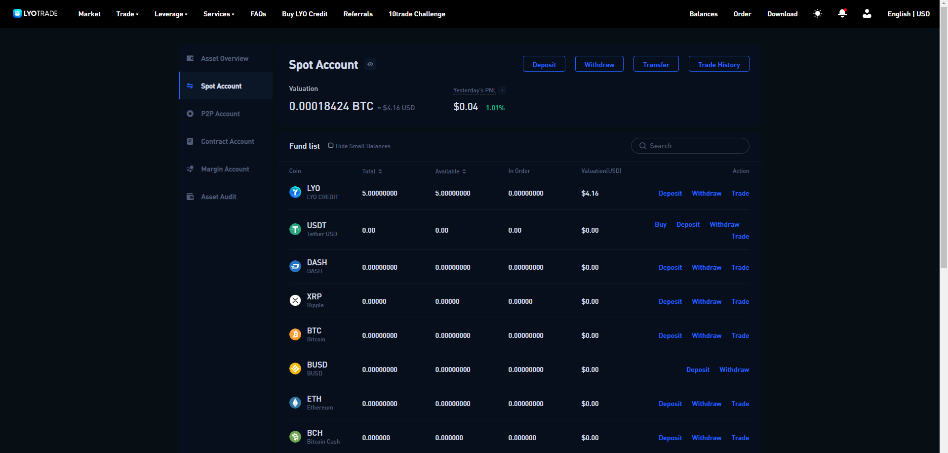The image size is (948, 453).
Task: Expand the Trade menu dropdown
Action: click(x=127, y=14)
